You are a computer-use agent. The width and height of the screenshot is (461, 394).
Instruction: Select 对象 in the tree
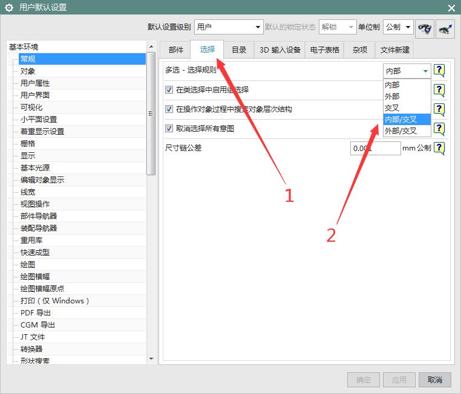click(28, 71)
